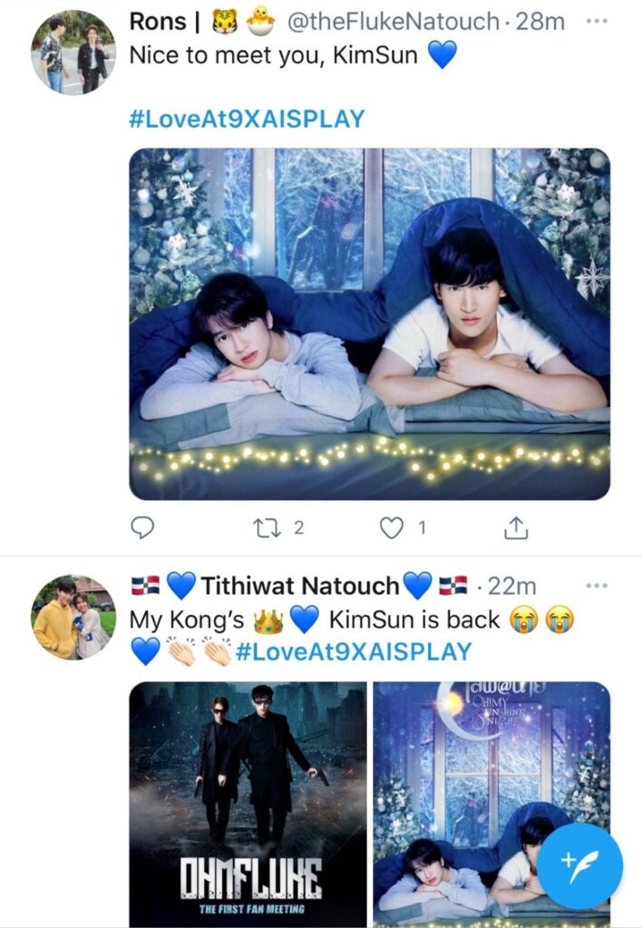The height and width of the screenshot is (928, 642).
Task: Open OHMFLUKE fan meeting poster image
Action: pyautogui.click(x=248, y=804)
